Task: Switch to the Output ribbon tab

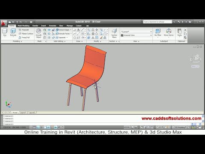Action: pos(79,26)
